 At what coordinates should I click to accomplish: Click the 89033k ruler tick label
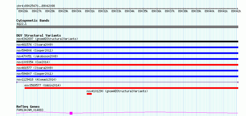click(116, 11)
